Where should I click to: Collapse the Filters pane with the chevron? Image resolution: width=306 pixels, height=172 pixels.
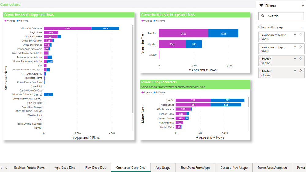coord(303,6)
